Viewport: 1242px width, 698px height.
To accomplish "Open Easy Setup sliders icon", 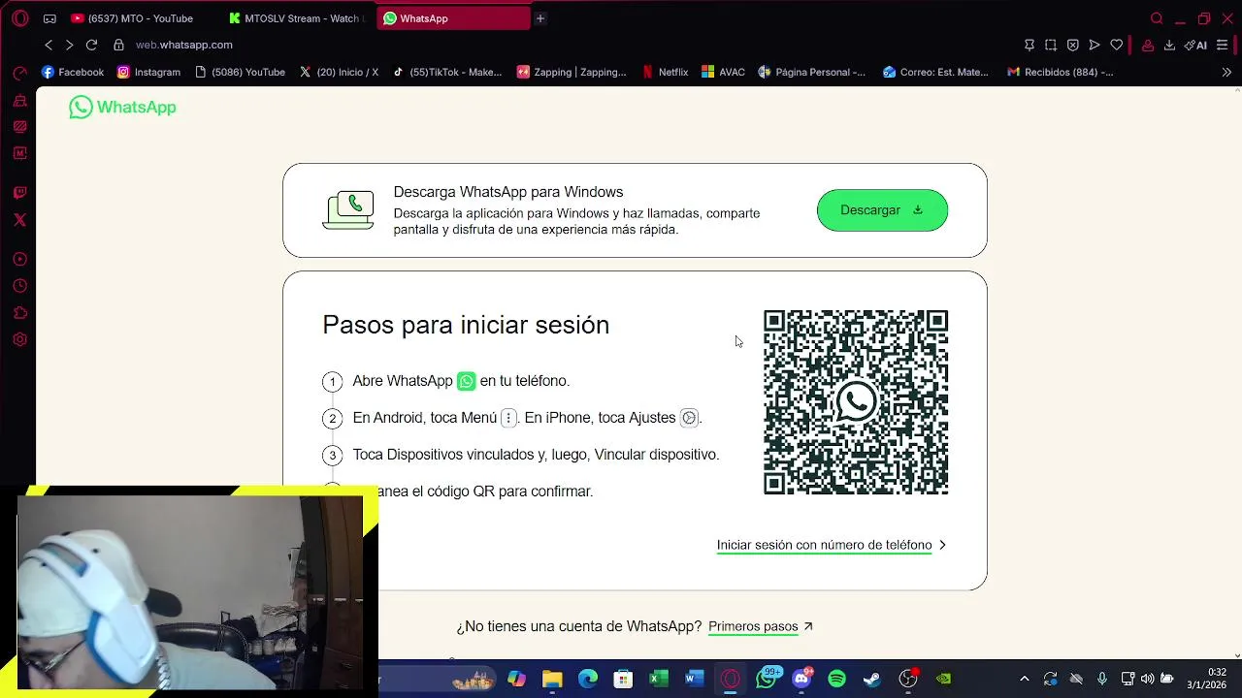I will 1222,45.
